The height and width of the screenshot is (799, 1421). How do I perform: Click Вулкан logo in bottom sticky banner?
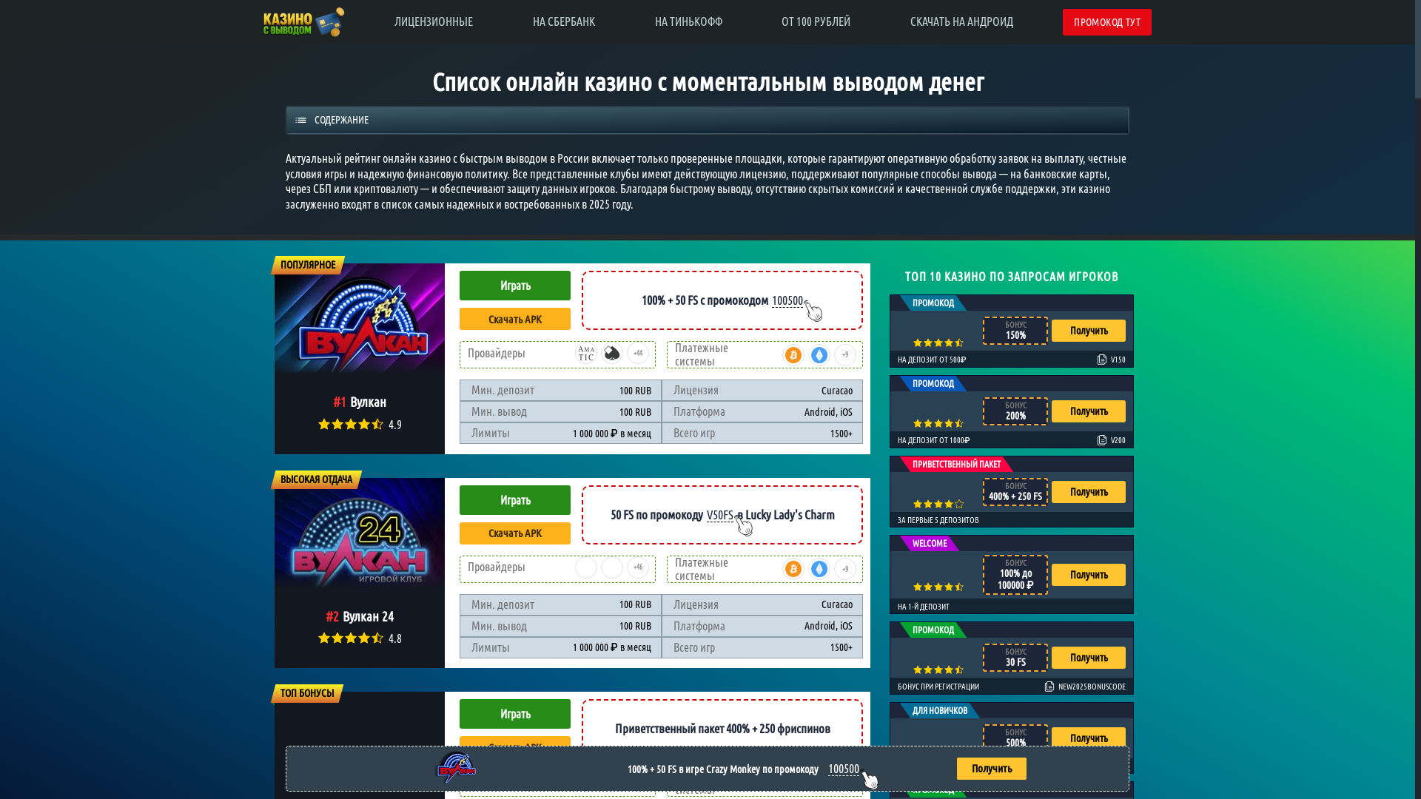click(457, 768)
